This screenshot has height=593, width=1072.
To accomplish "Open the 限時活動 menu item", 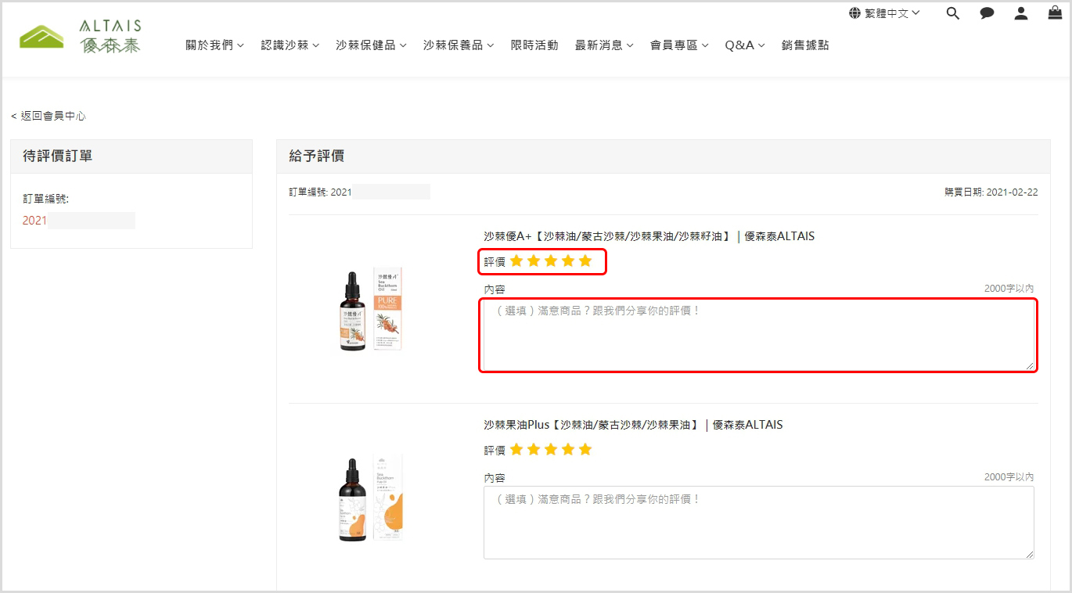I will pos(534,45).
